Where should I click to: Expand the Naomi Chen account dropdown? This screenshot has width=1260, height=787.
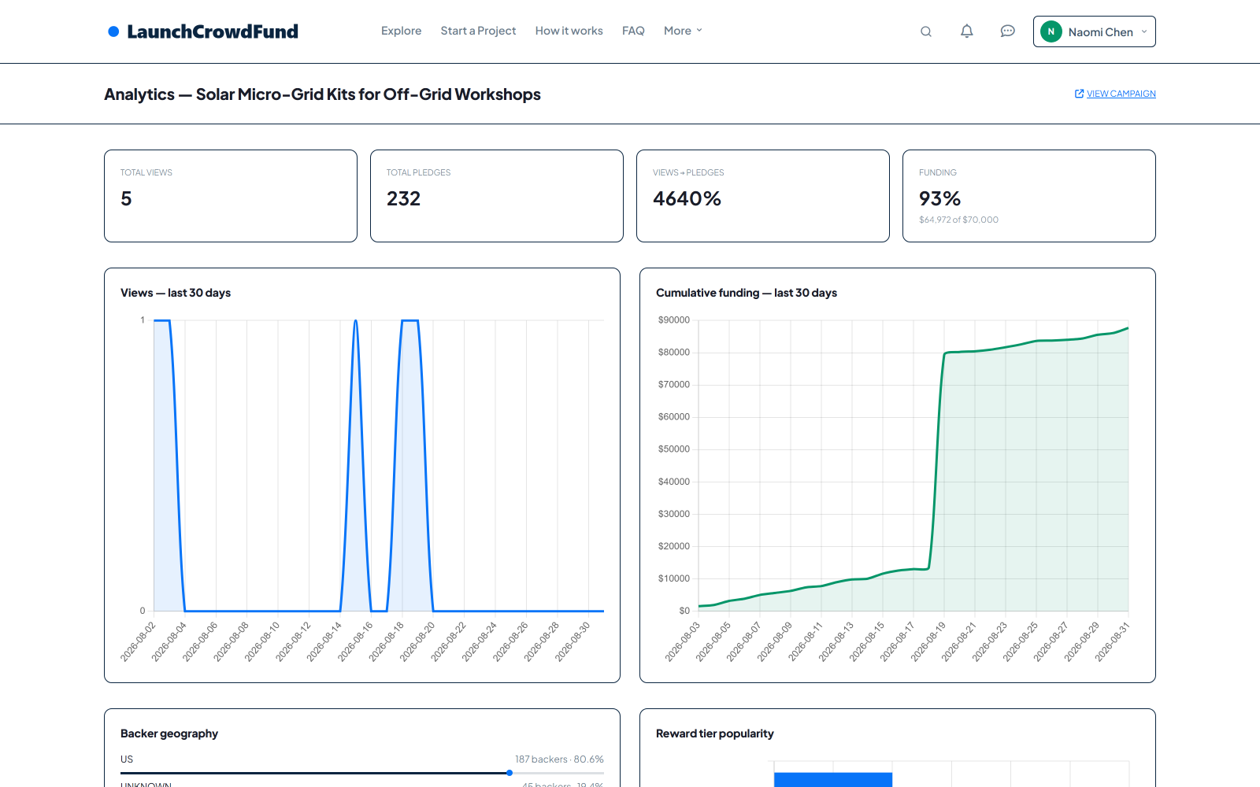coord(1095,31)
